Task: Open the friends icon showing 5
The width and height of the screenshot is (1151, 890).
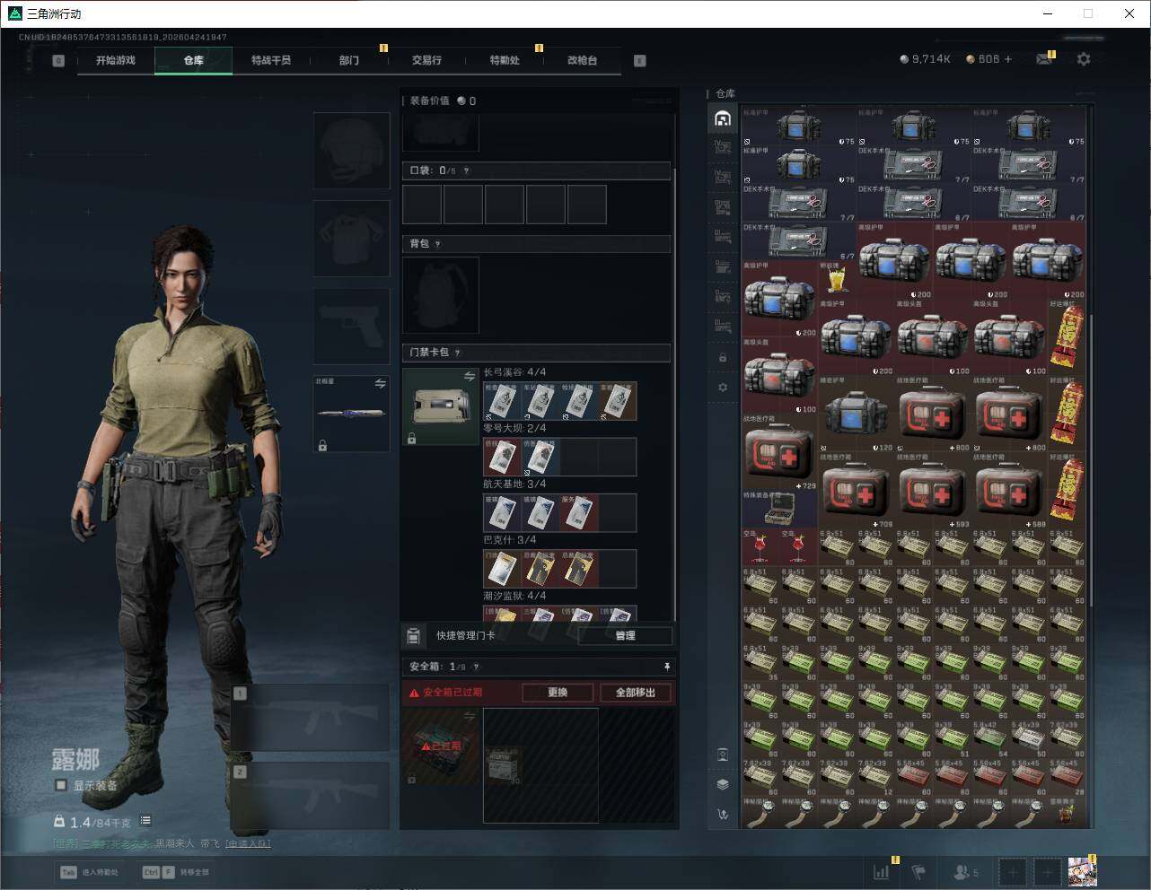Action: [x=966, y=872]
